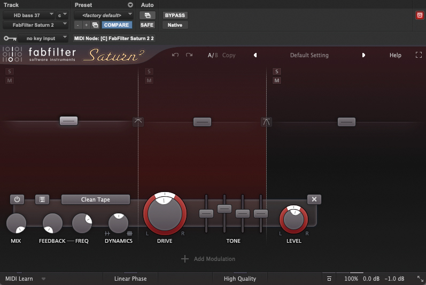Image resolution: width=426 pixels, height=285 pixels.
Task: Toggle the SAFE automation button
Action: coord(147,25)
